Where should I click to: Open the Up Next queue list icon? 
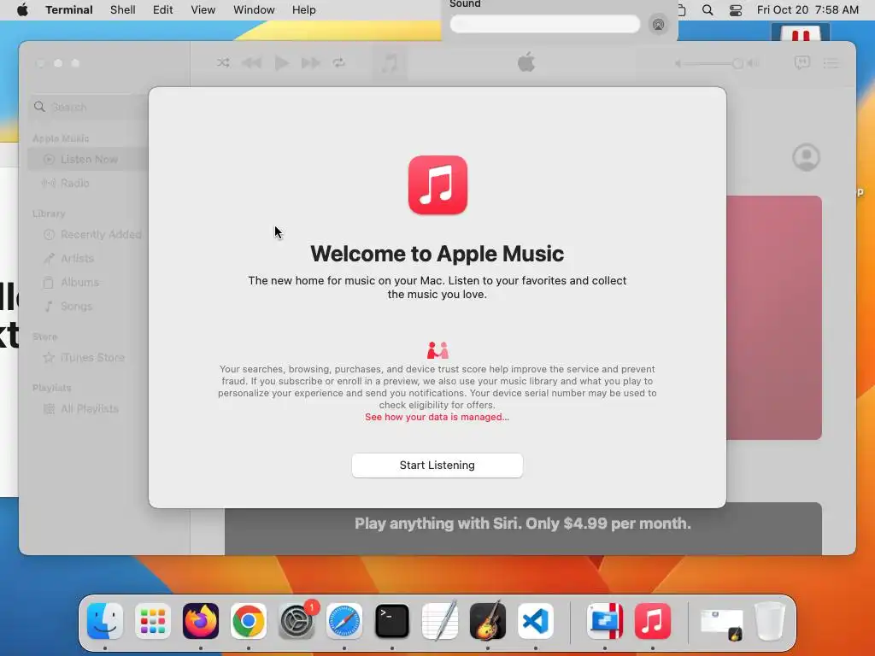point(831,63)
